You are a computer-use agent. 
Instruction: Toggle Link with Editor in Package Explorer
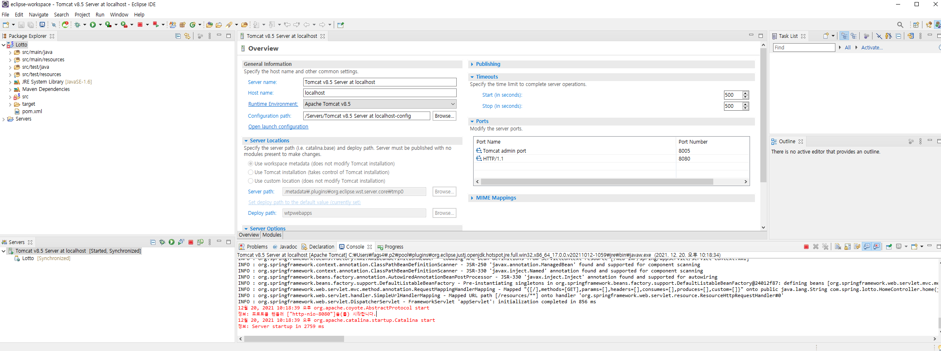[x=187, y=36]
